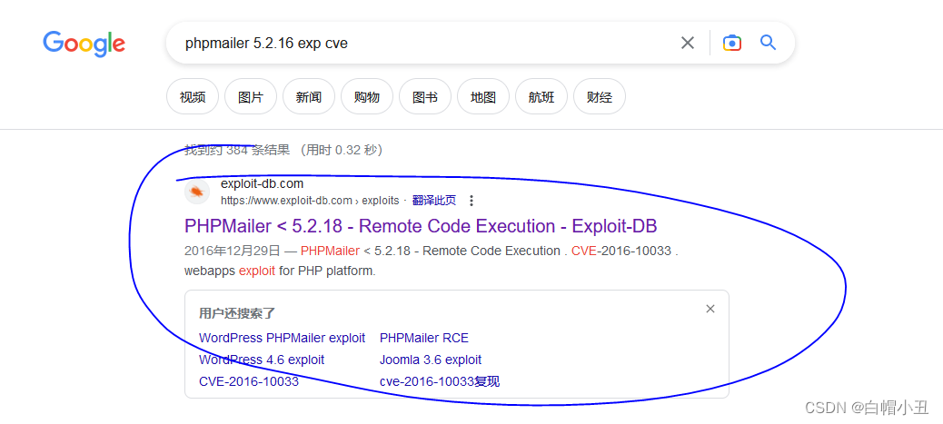Click the exploit-db.com site favicon
943x424 pixels.
click(196, 192)
